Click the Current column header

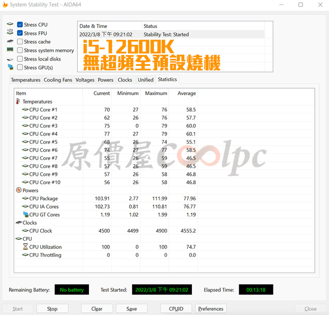tap(97, 93)
